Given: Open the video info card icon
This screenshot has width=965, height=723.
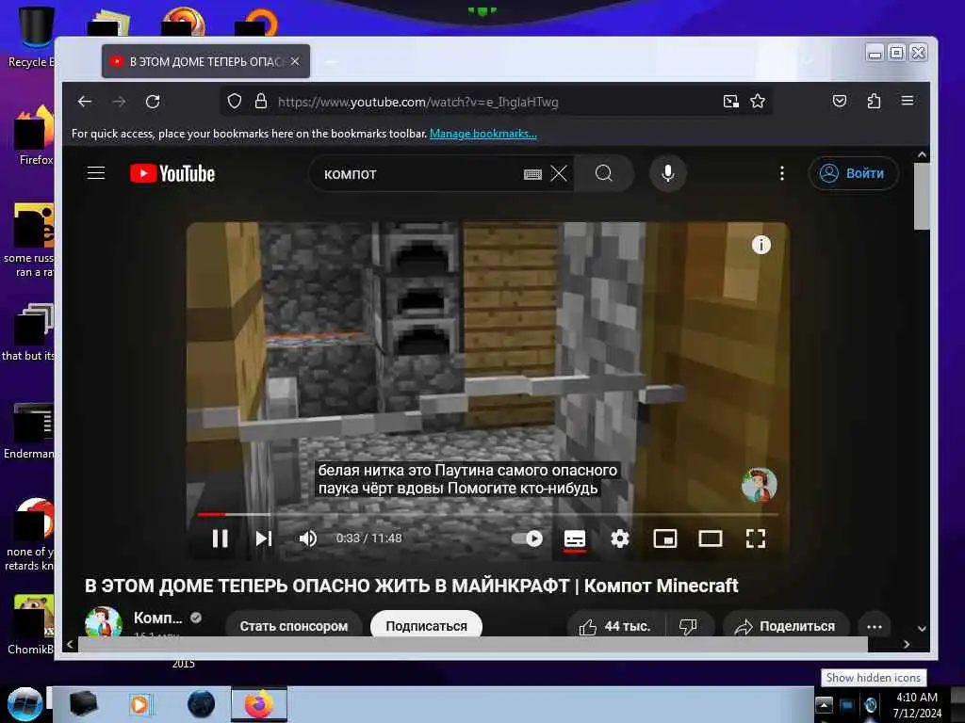Looking at the screenshot, I should click(x=761, y=246).
